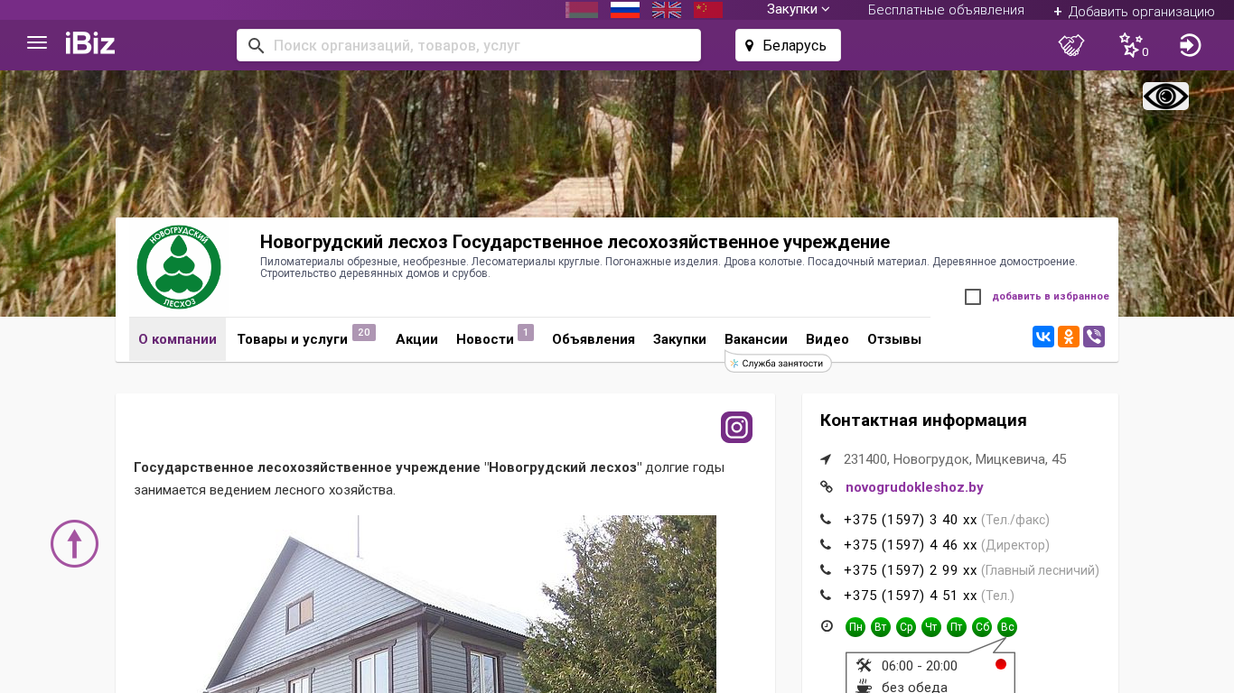This screenshot has height=693, width=1234.
Task: Click the company name heading
Action: coord(575,242)
